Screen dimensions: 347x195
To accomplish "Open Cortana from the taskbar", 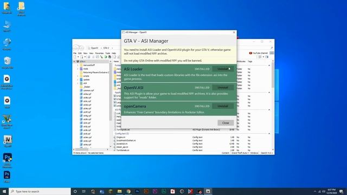I will (x=75, y=191).
